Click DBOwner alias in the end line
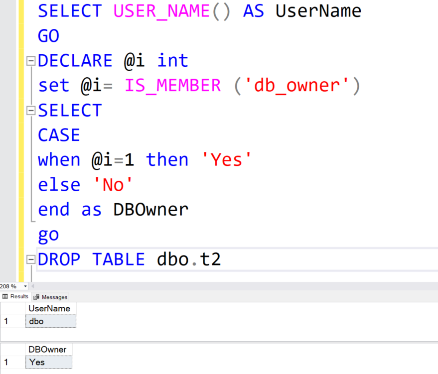438x374 pixels. pos(151,210)
